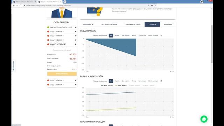Click the История подписок text in info banner
The width and height of the screenshot is (224, 126).
pyautogui.click(x=119, y=11)
